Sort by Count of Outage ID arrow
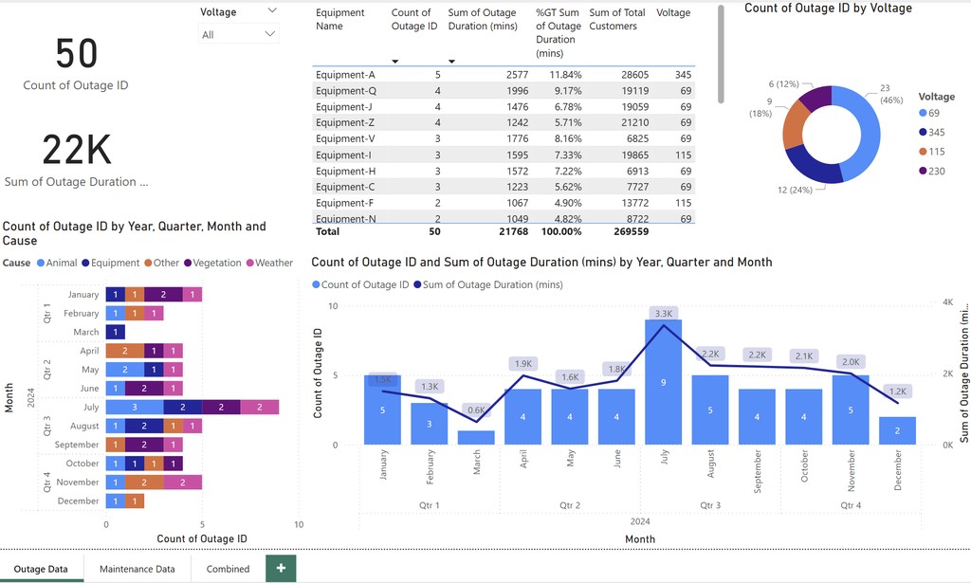The height and width of the screenshot is (583, 971). pos(395,62)
